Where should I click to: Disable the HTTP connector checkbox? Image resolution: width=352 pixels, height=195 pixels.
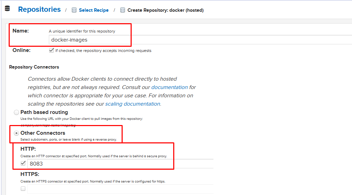23,163
